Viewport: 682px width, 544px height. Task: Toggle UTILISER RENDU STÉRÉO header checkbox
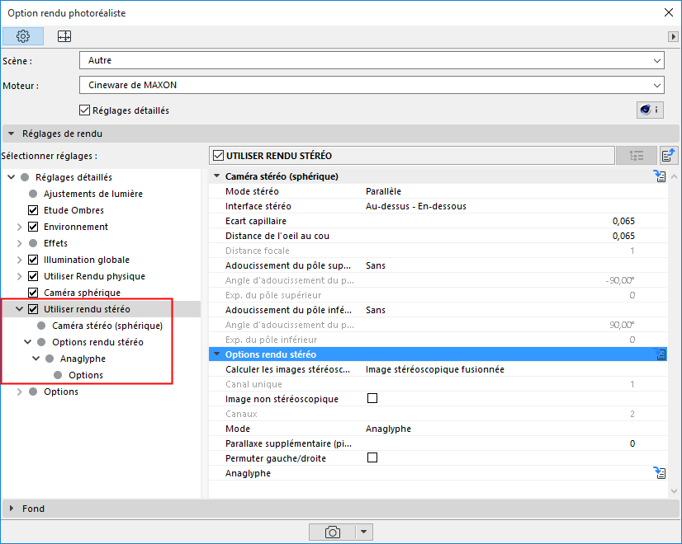[218, 156]
